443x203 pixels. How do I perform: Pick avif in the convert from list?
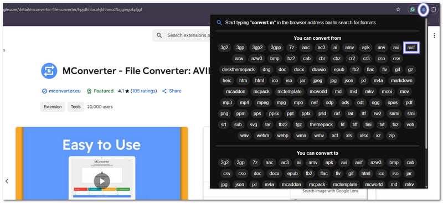point(411,48)
